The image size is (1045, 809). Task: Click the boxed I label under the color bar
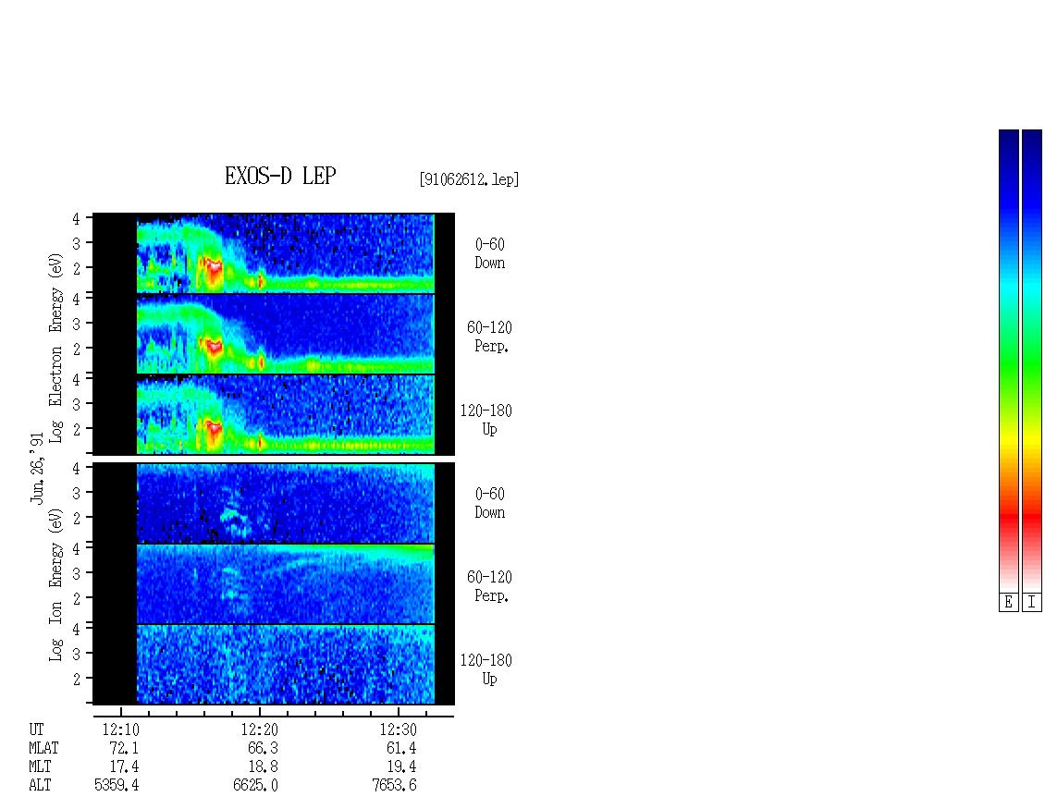tap(1032, 603)
